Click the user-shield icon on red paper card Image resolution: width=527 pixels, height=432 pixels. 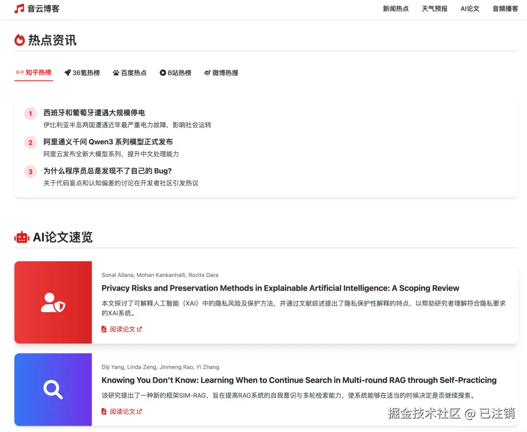click(x=53, y=302)
